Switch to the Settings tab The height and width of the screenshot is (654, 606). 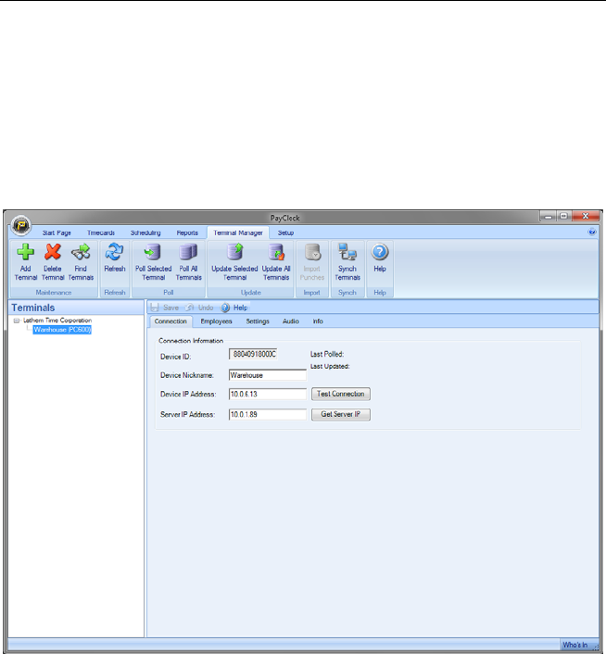pyautogui.click(x=258, y=321)
